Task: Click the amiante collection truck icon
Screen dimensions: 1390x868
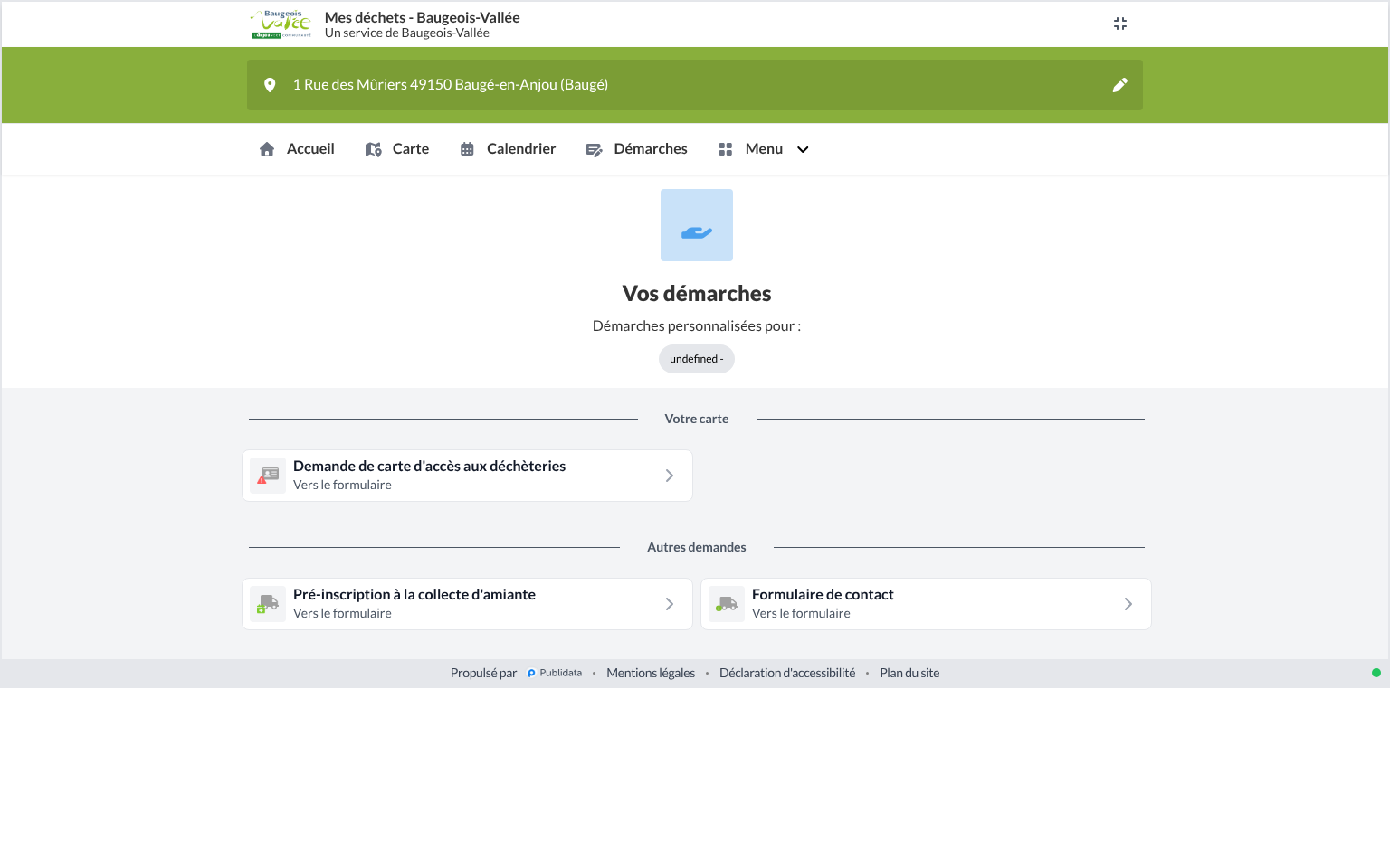Action: coord(268,604)
